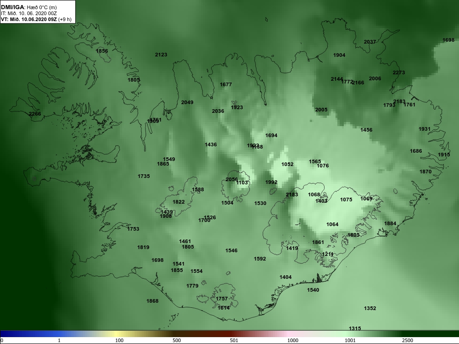Click the map value '1075'
459x344 pixels.
[x=346, y=200]
